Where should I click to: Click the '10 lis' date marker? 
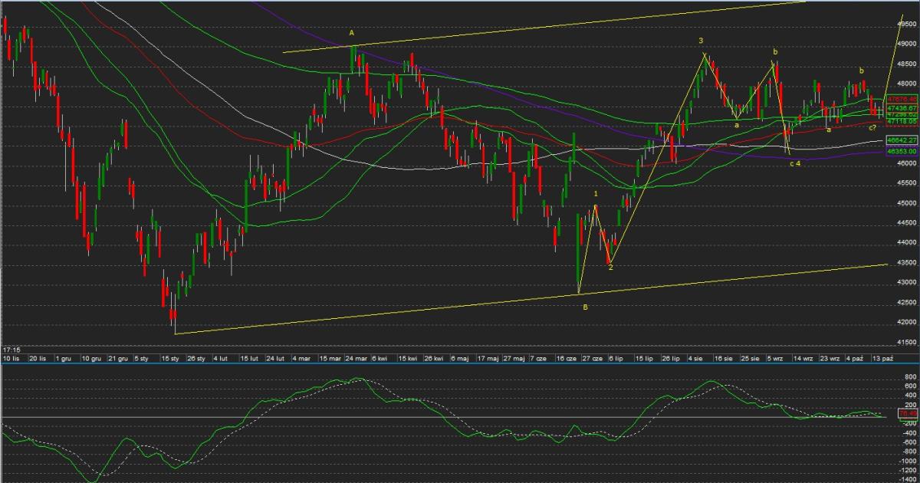click(x=11, y=358)
